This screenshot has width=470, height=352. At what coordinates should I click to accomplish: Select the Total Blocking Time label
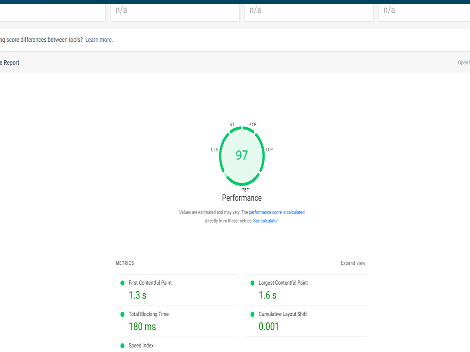[x=149, y=314]
